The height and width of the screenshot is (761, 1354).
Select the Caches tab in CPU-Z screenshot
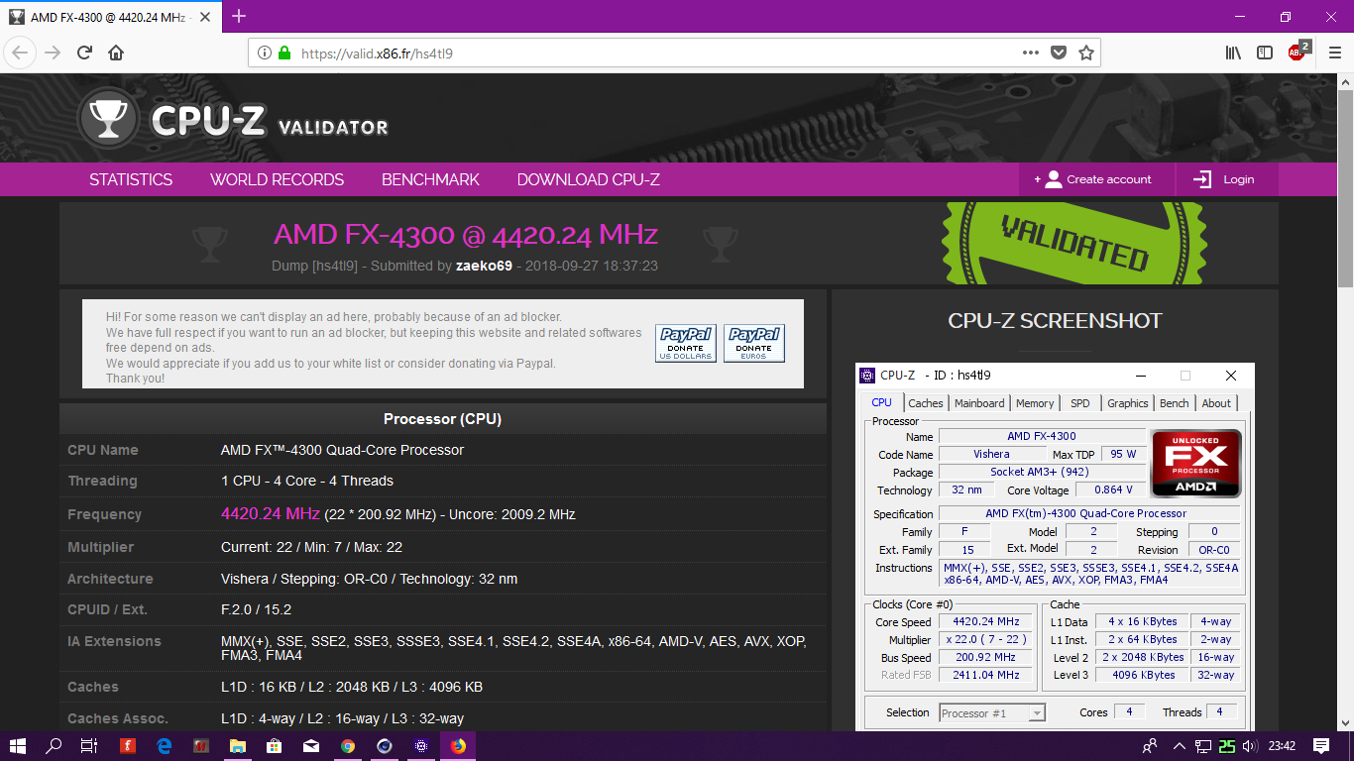tap(926, 403)
